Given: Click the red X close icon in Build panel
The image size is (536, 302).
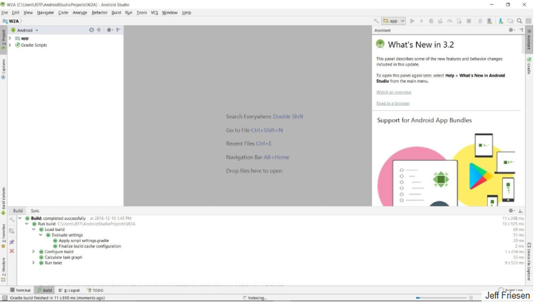Looking at the screenshot, I should tap(12, 251).
